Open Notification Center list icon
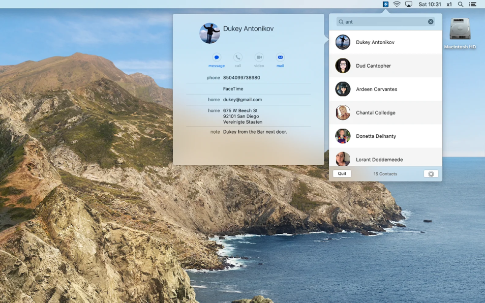 [473, 5]
